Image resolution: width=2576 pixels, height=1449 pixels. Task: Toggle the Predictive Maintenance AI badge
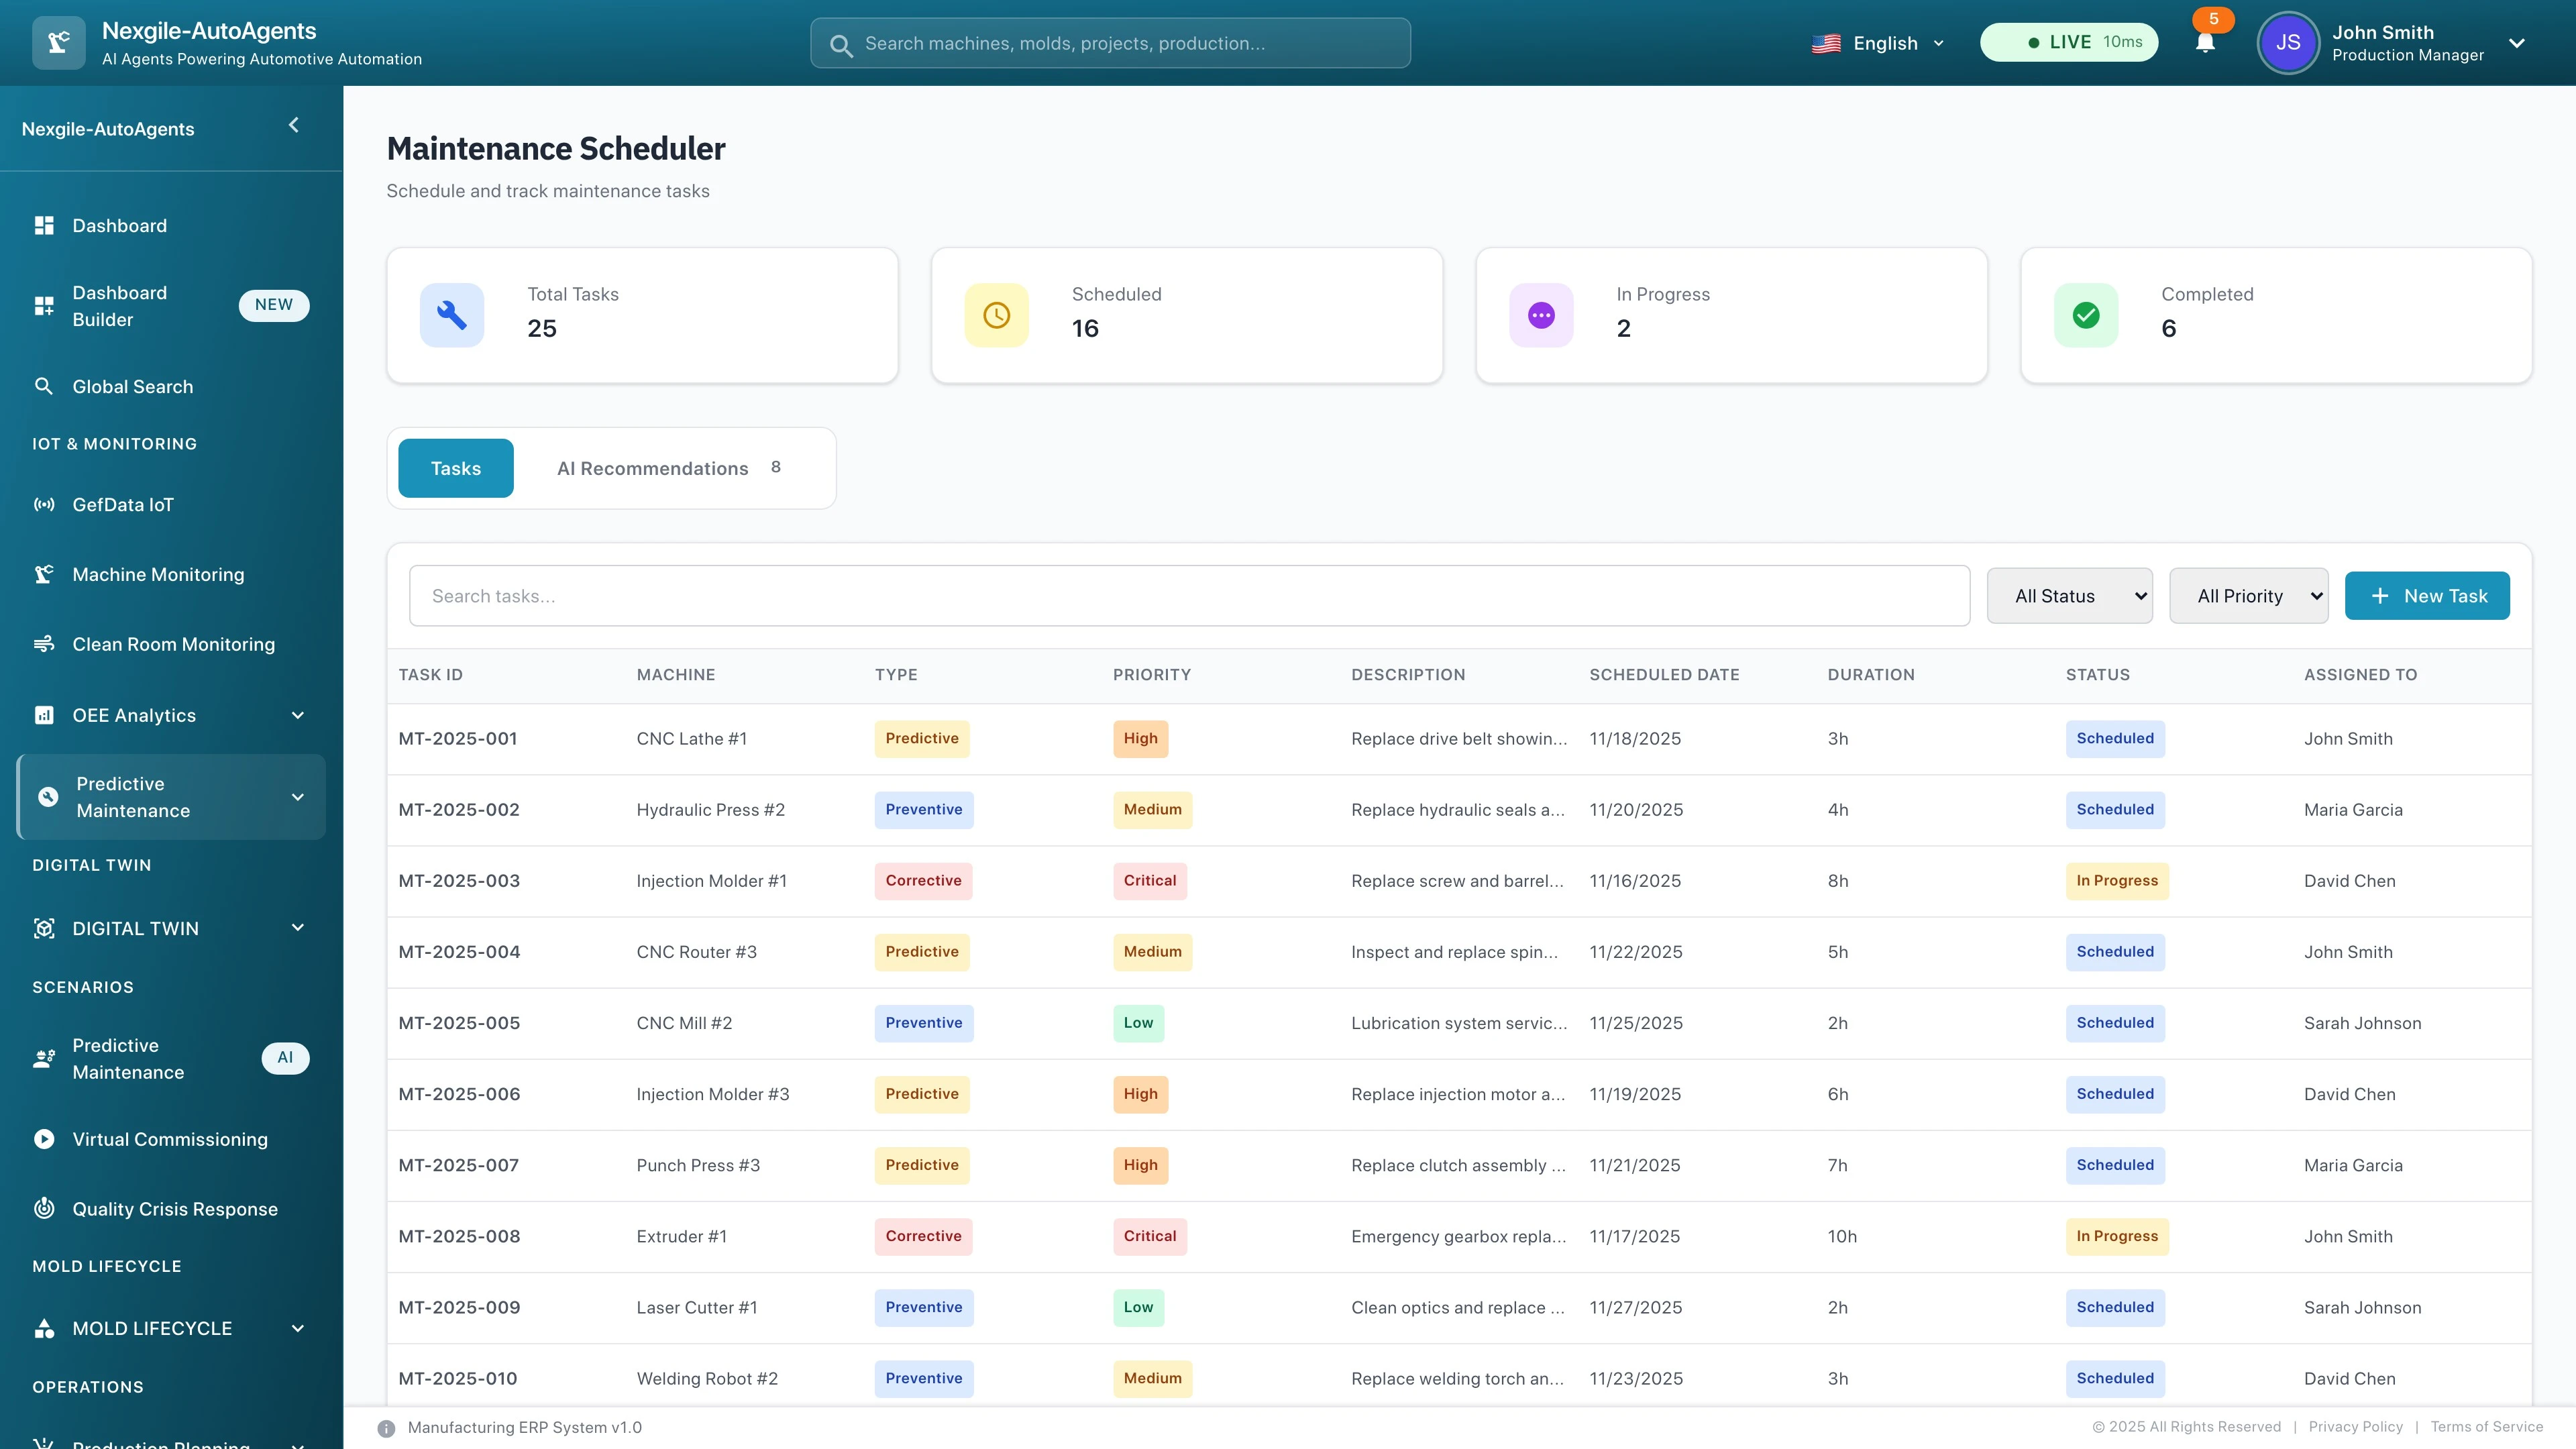click(x=286, y=1058)
